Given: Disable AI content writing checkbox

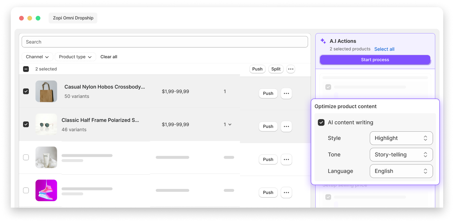Looking at the screenshot, I should tap(321, 122).
